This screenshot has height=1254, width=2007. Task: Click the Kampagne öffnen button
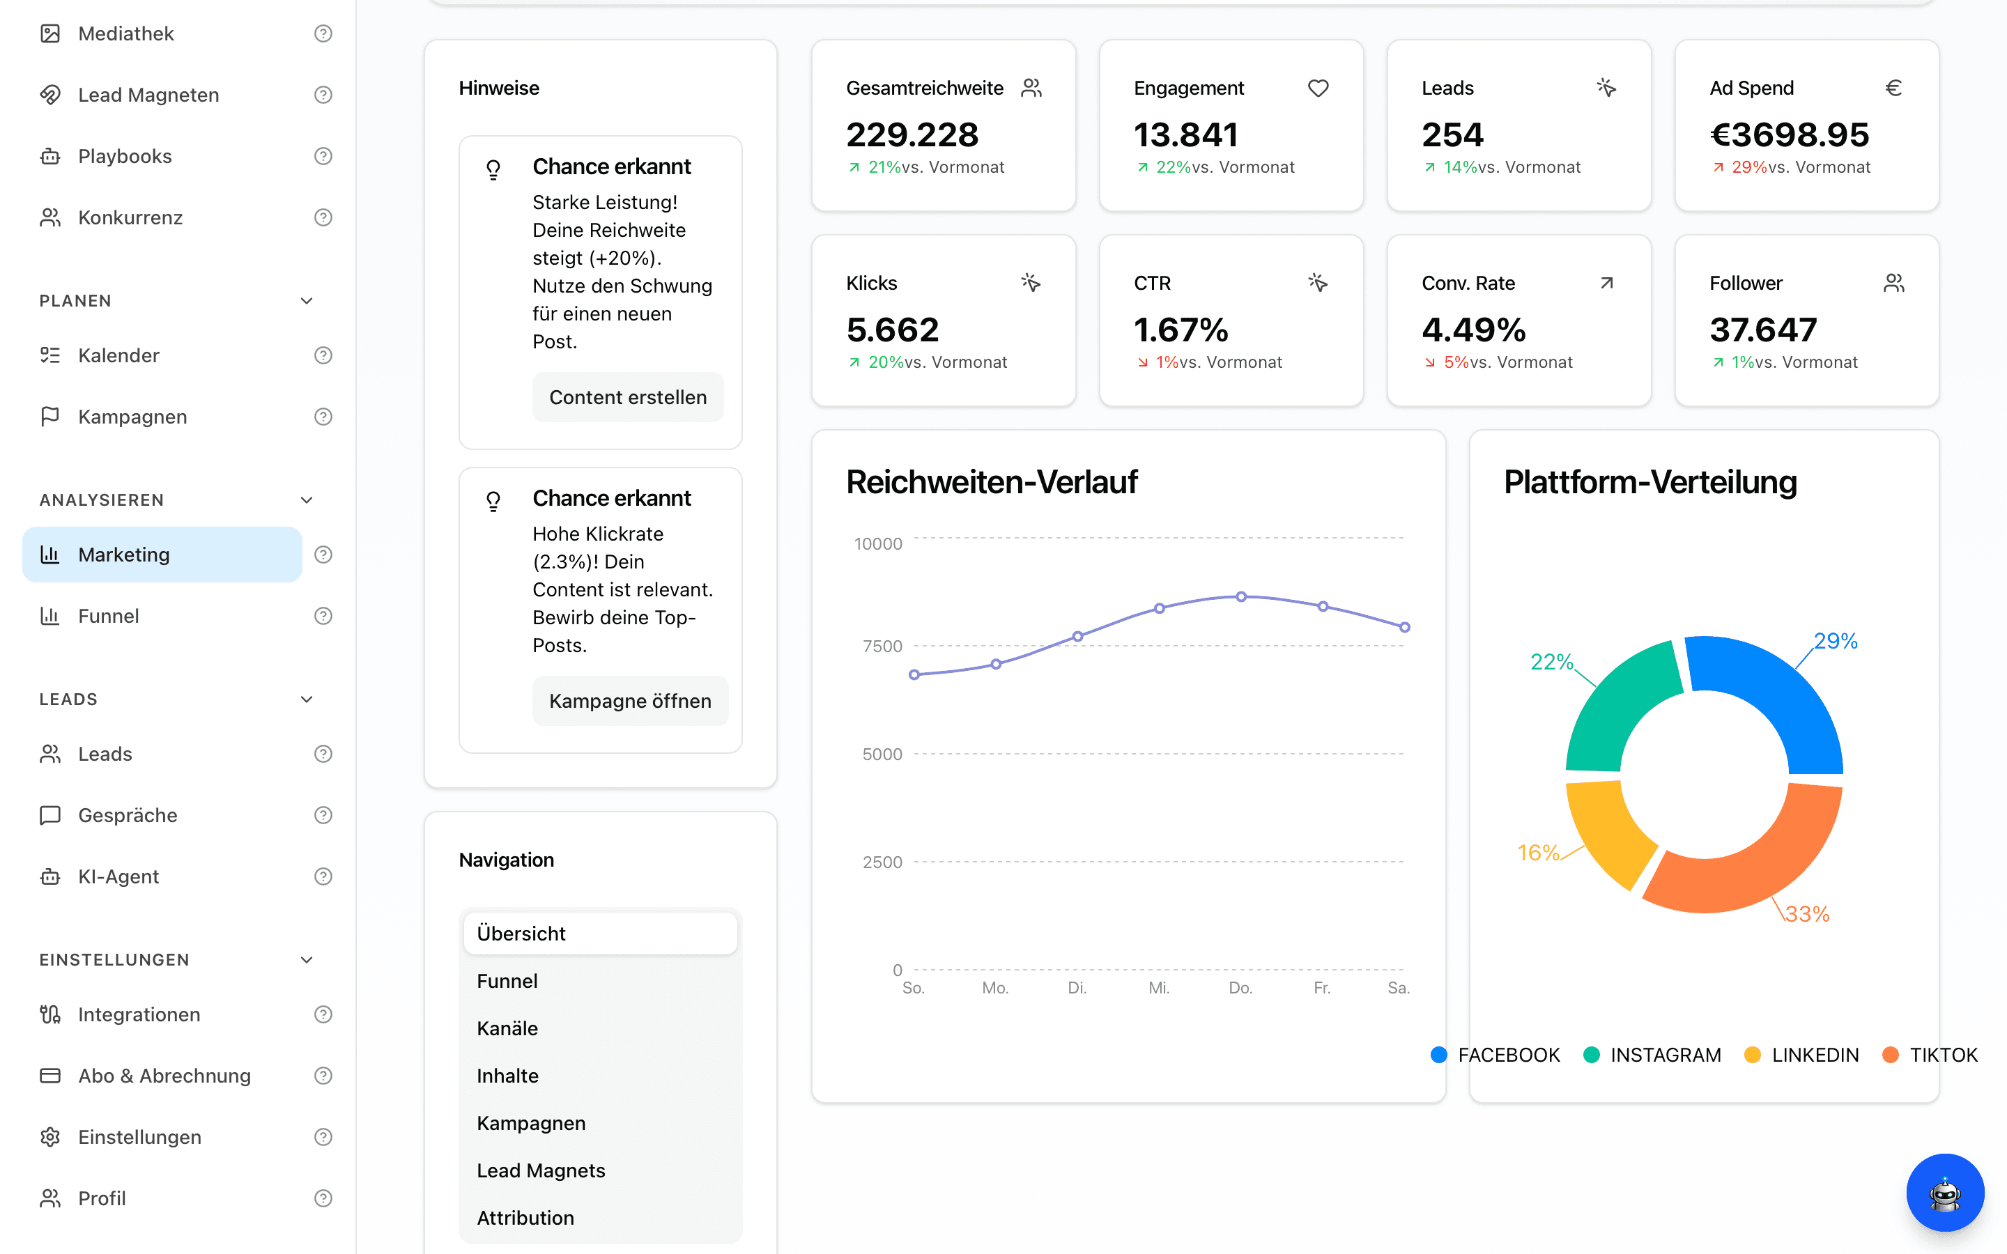(x=630, y=701)
